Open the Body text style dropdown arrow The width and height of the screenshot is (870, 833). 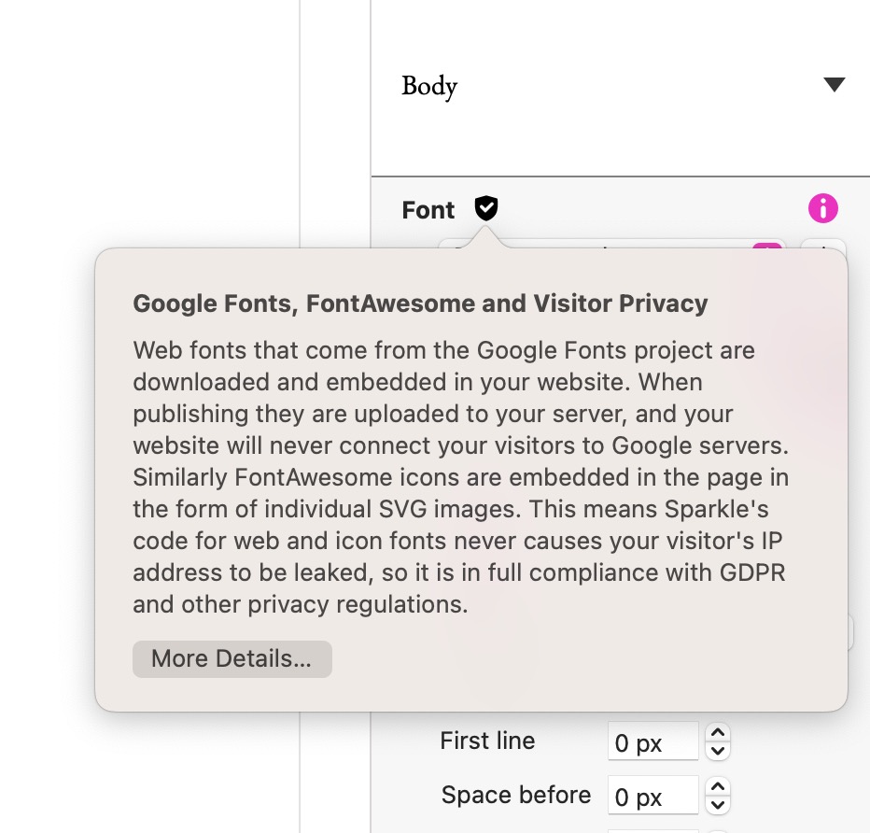click(834, 84)
